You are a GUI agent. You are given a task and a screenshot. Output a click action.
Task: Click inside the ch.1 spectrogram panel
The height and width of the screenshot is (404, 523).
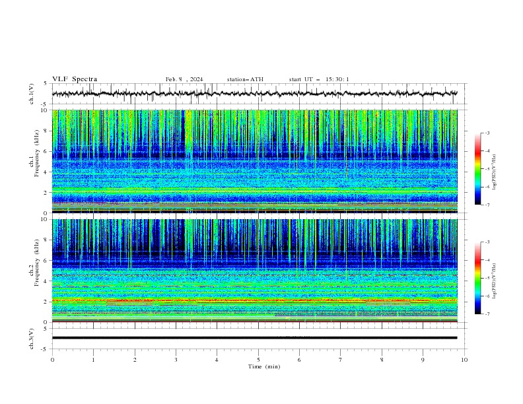point(254,161)
